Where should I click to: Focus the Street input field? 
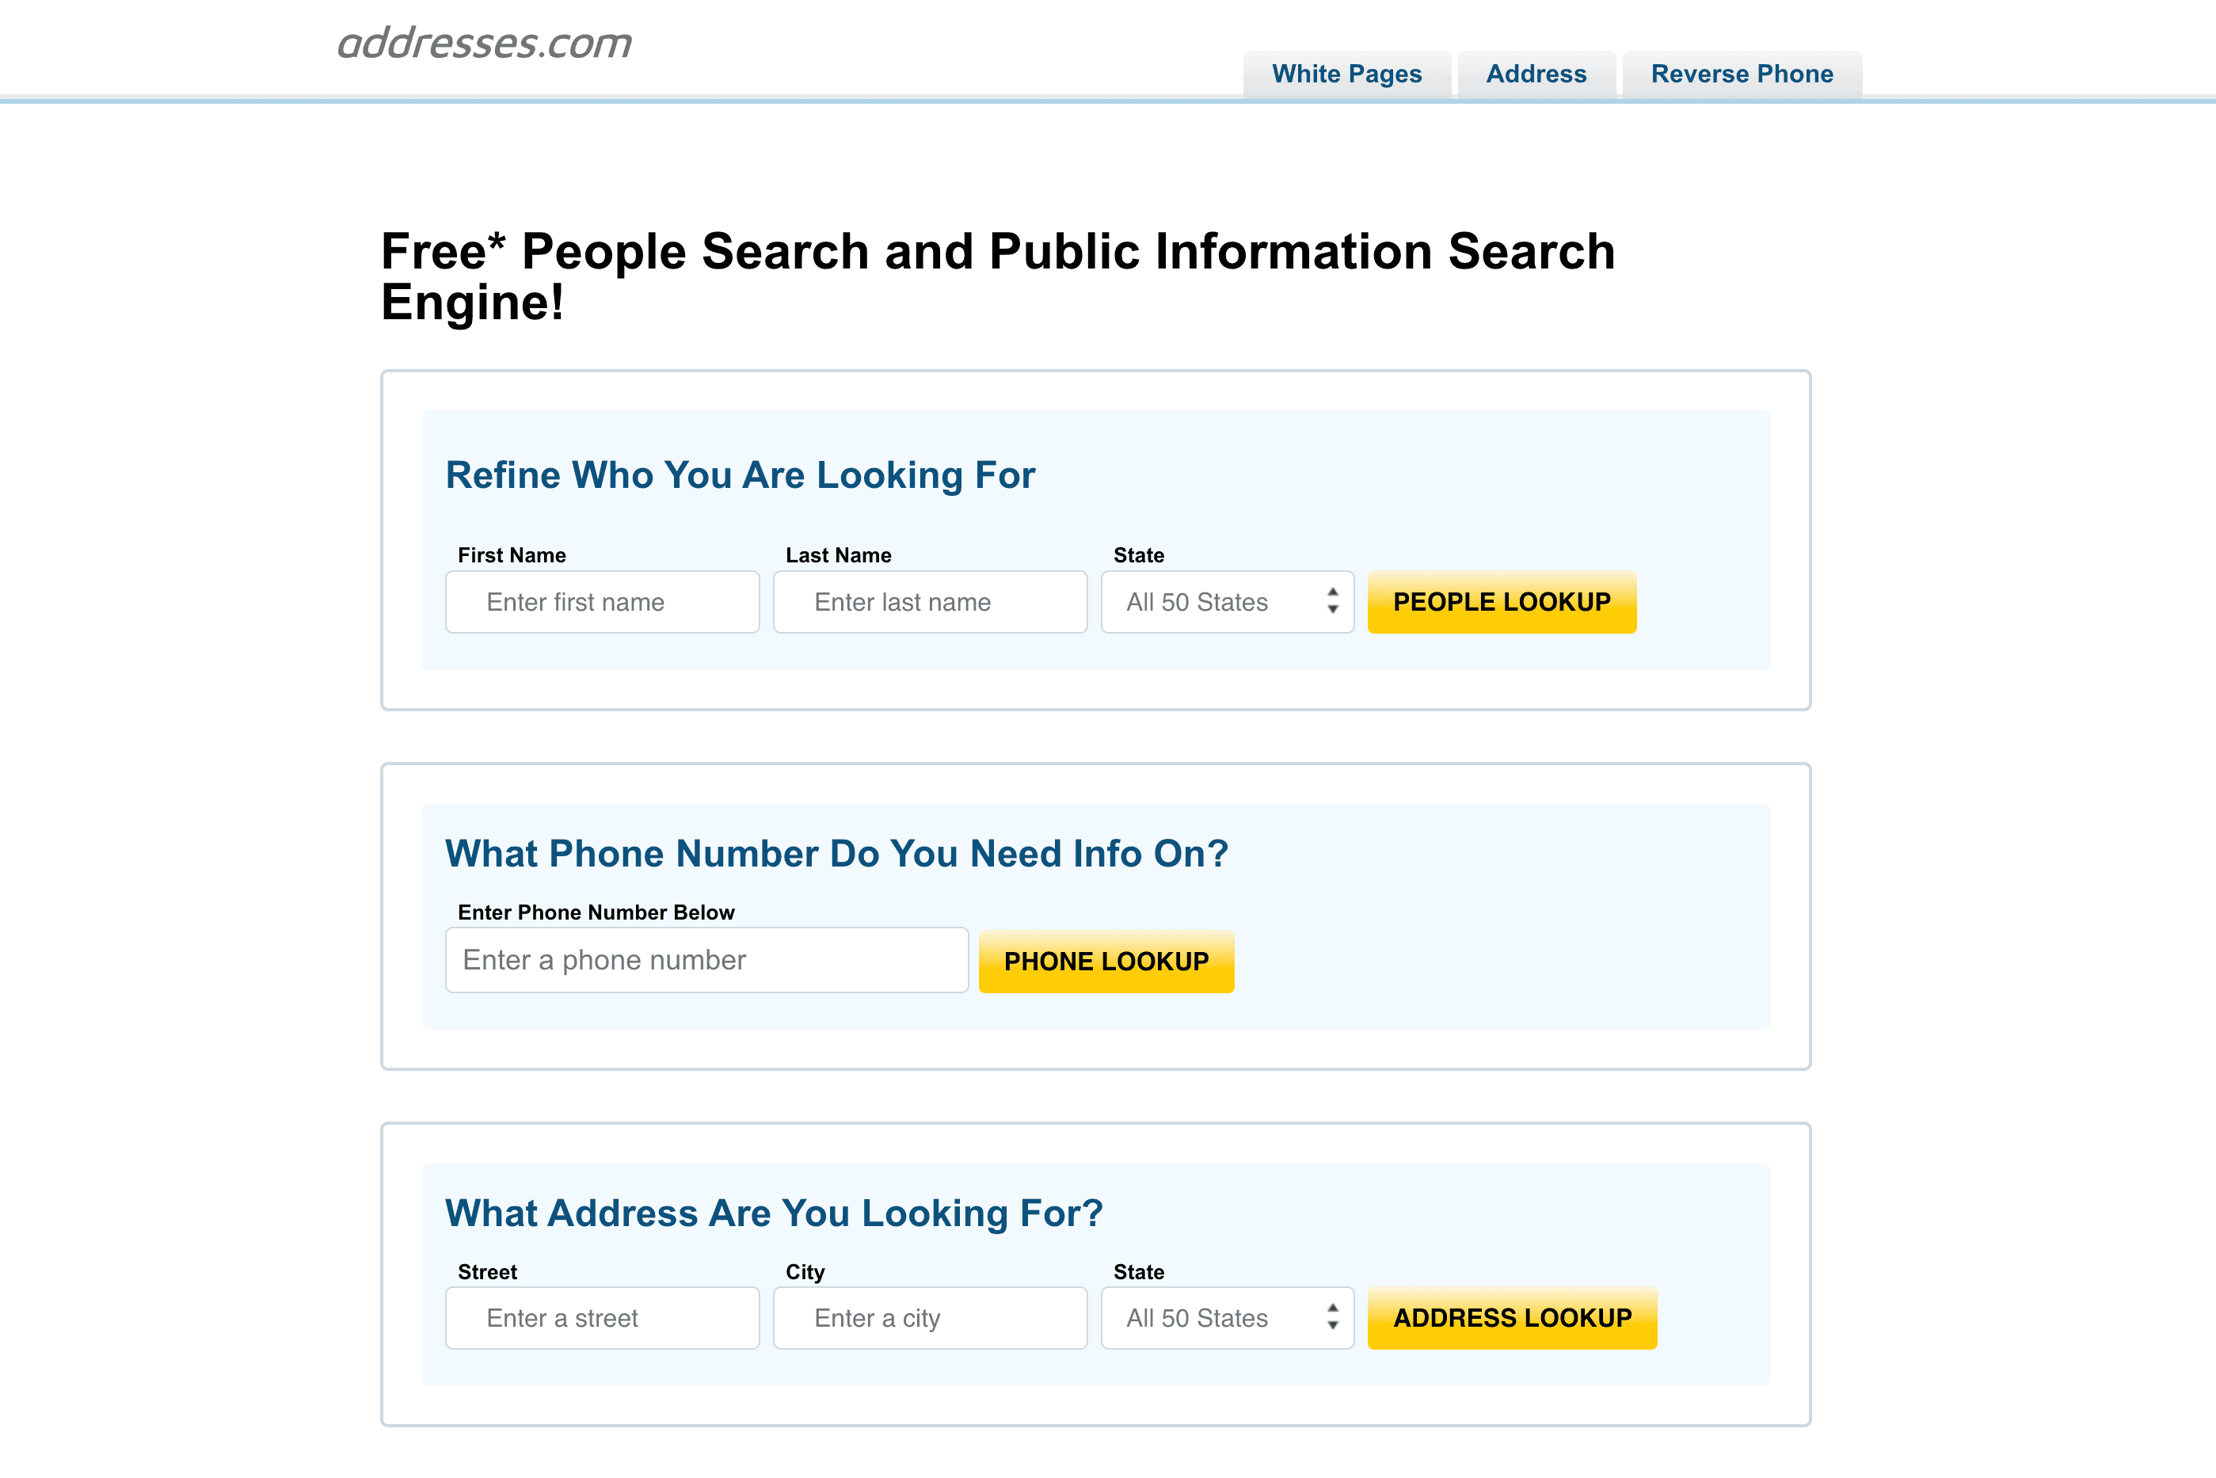point(601,1317)
